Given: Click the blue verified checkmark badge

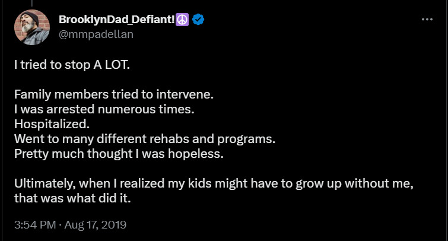Looking at the screenshot, I should pyautogui.click(x=198, y=20).
